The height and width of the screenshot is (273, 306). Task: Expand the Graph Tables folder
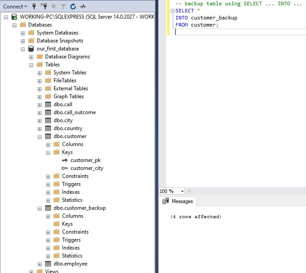(39, 97)
